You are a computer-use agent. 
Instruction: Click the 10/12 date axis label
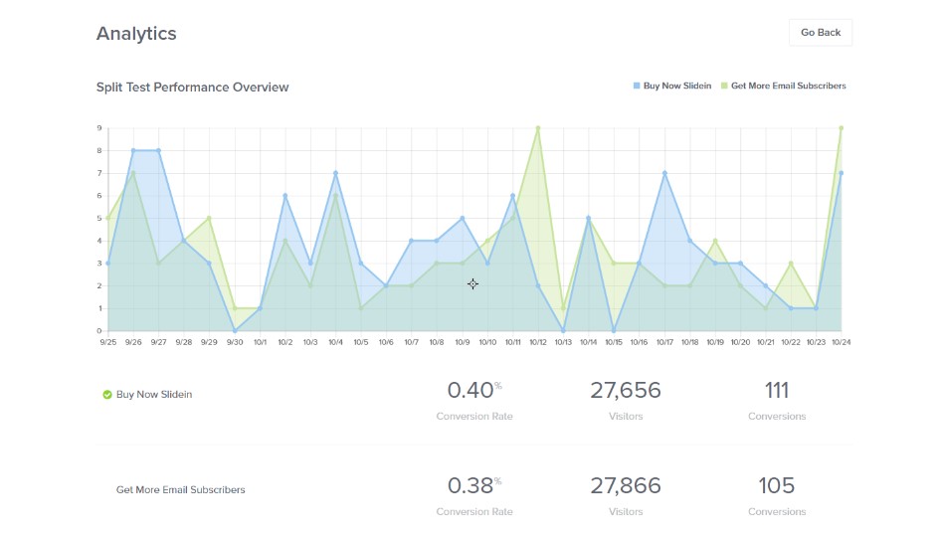pos(538,342)
